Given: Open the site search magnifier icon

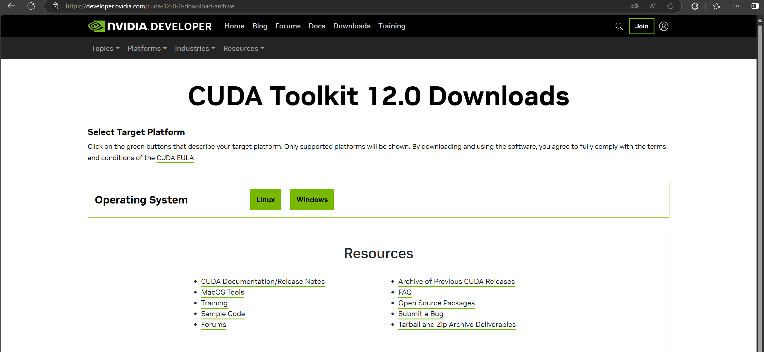Looking at the screenshot, I should 619,26.
